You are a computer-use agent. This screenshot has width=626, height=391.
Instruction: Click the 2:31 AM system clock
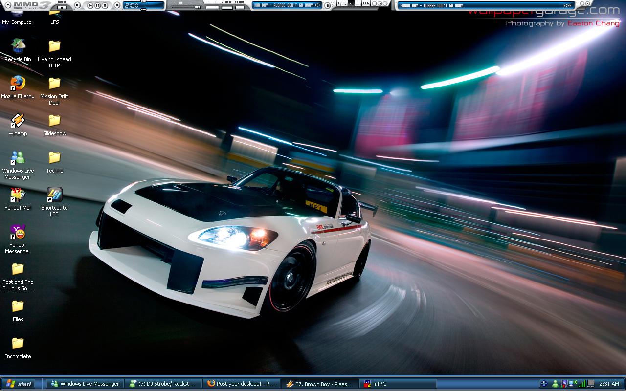pos(609,384)
